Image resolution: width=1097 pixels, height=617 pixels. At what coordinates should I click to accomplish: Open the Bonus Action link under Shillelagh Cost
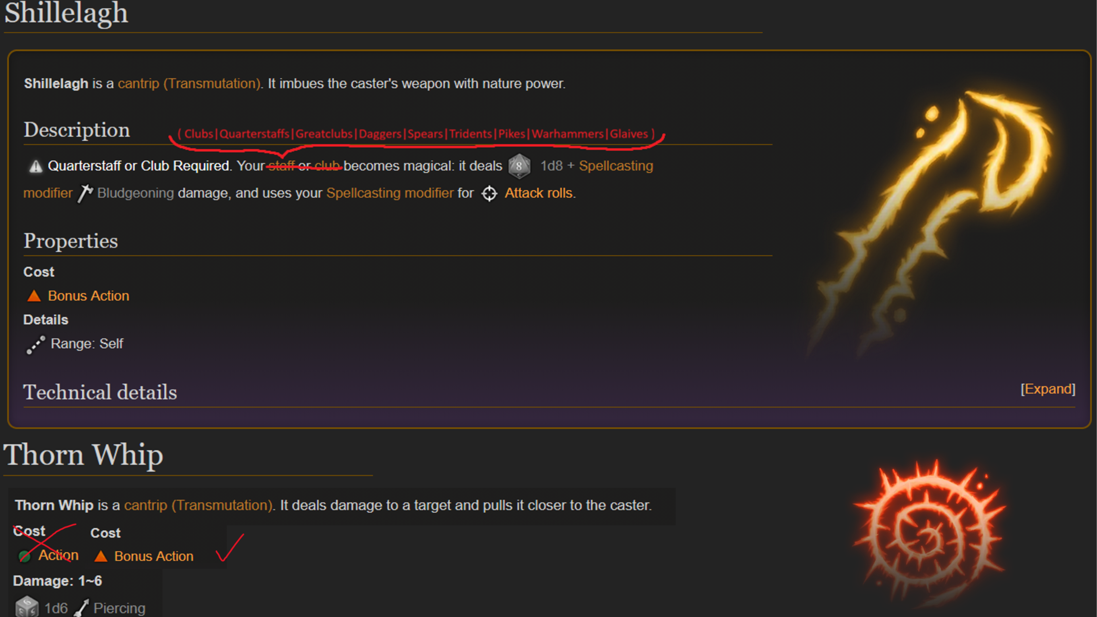89,296
